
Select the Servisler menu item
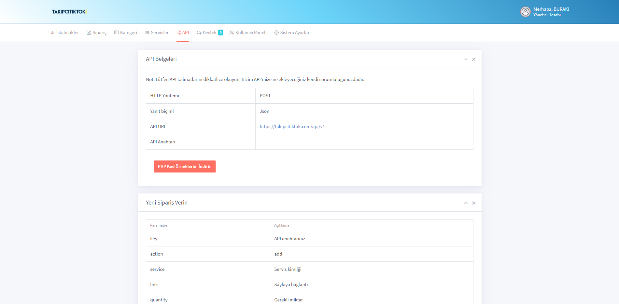click(x=157, y=33)
